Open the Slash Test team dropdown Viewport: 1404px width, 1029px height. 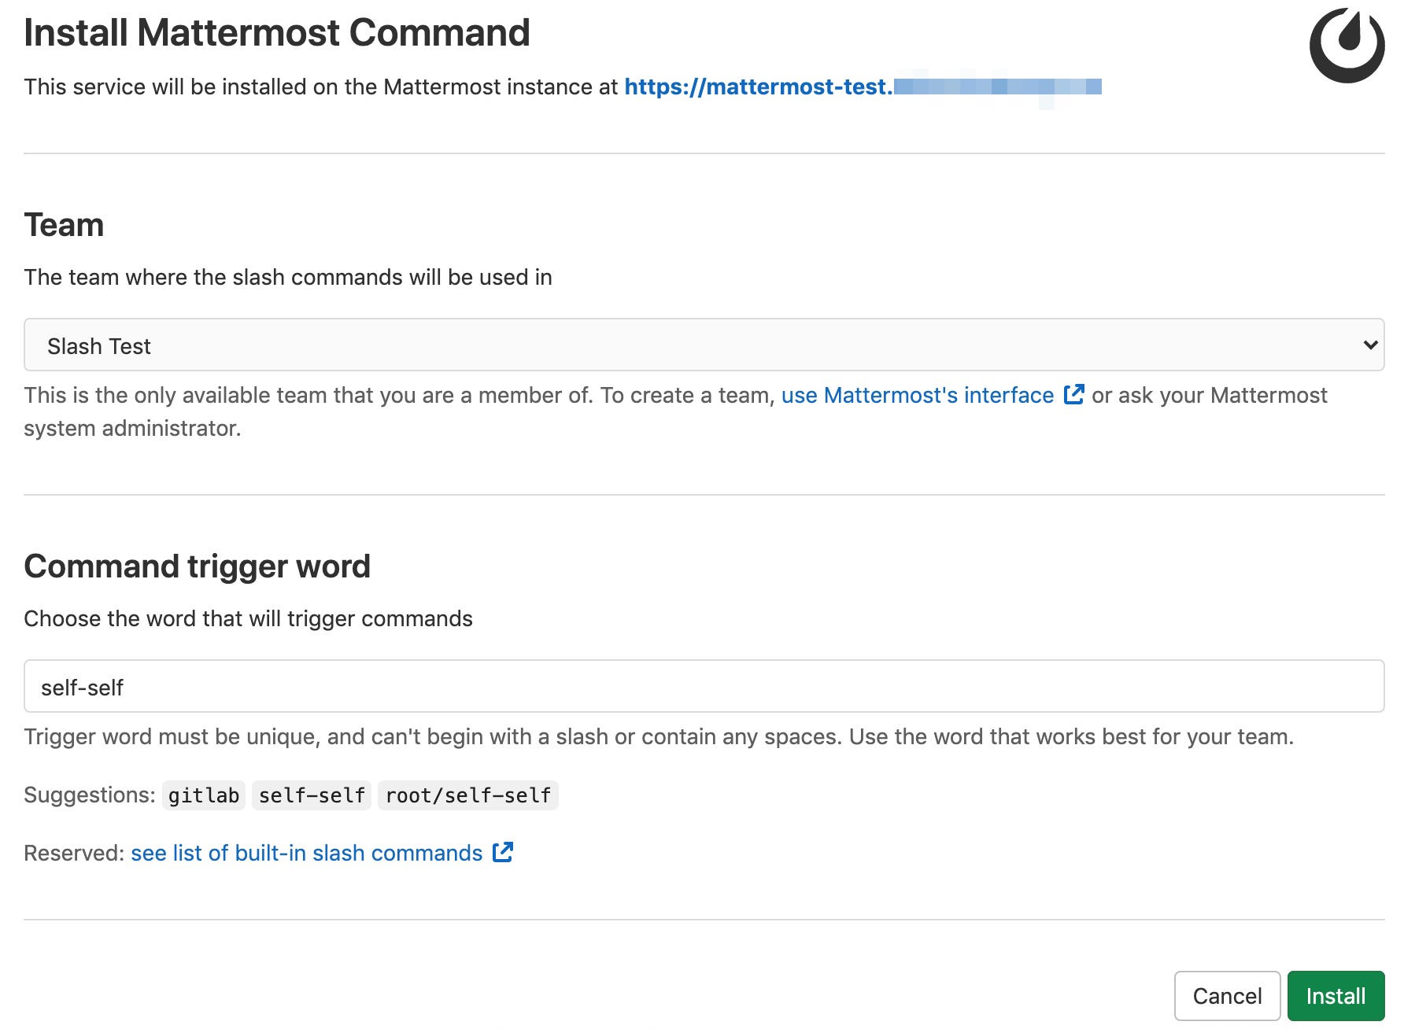pyautogui.click(x=704, y=345)
